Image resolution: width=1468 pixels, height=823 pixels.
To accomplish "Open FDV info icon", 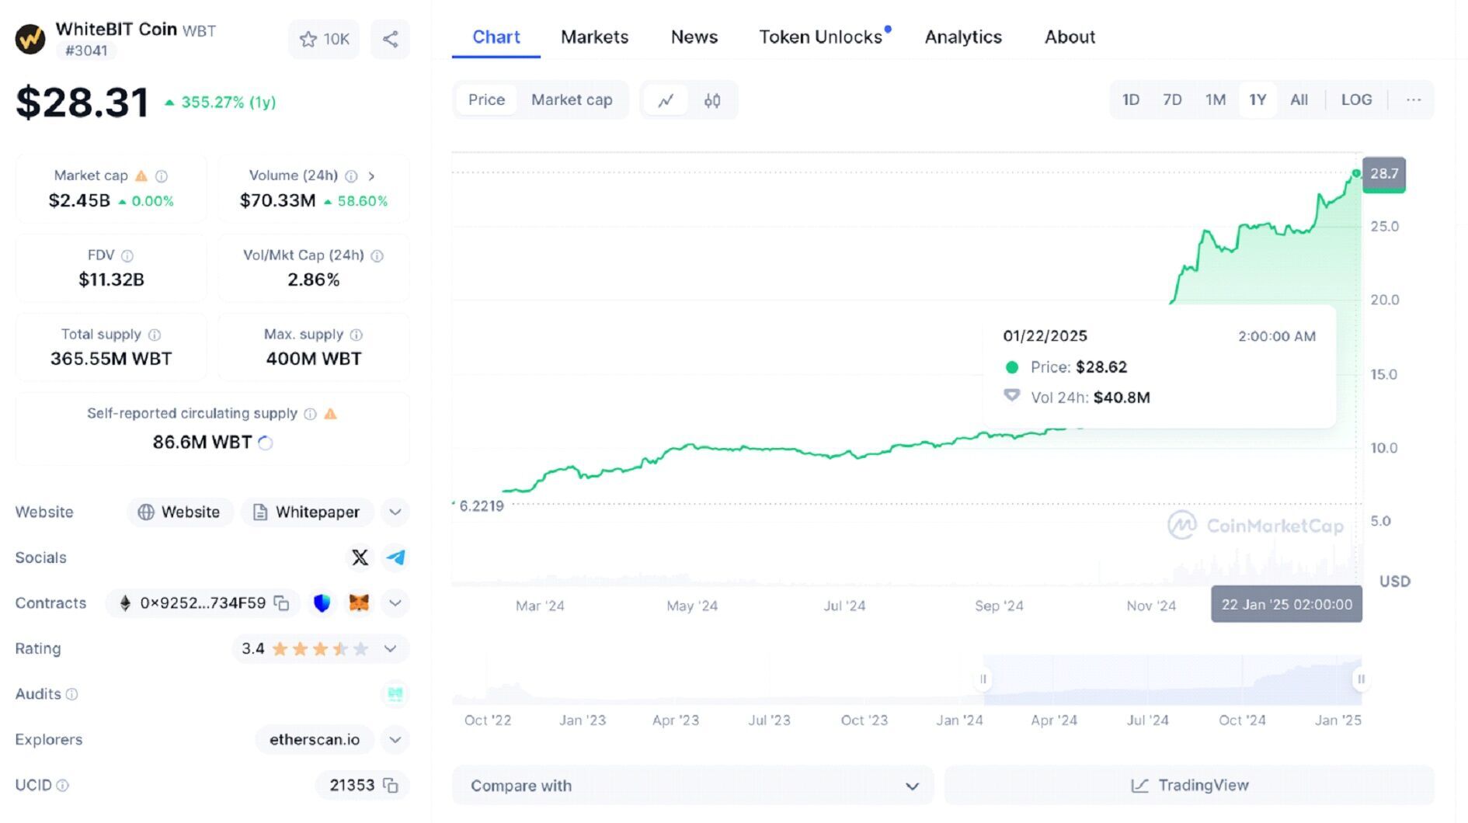I will click(x=127, y=255).
